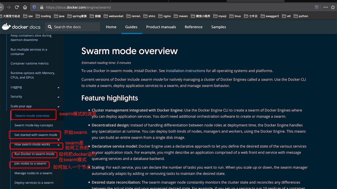The height and width of the screenshot is (189, 337).
Task: Select the Guides navigation tab
Action: (x=131, y=27)
